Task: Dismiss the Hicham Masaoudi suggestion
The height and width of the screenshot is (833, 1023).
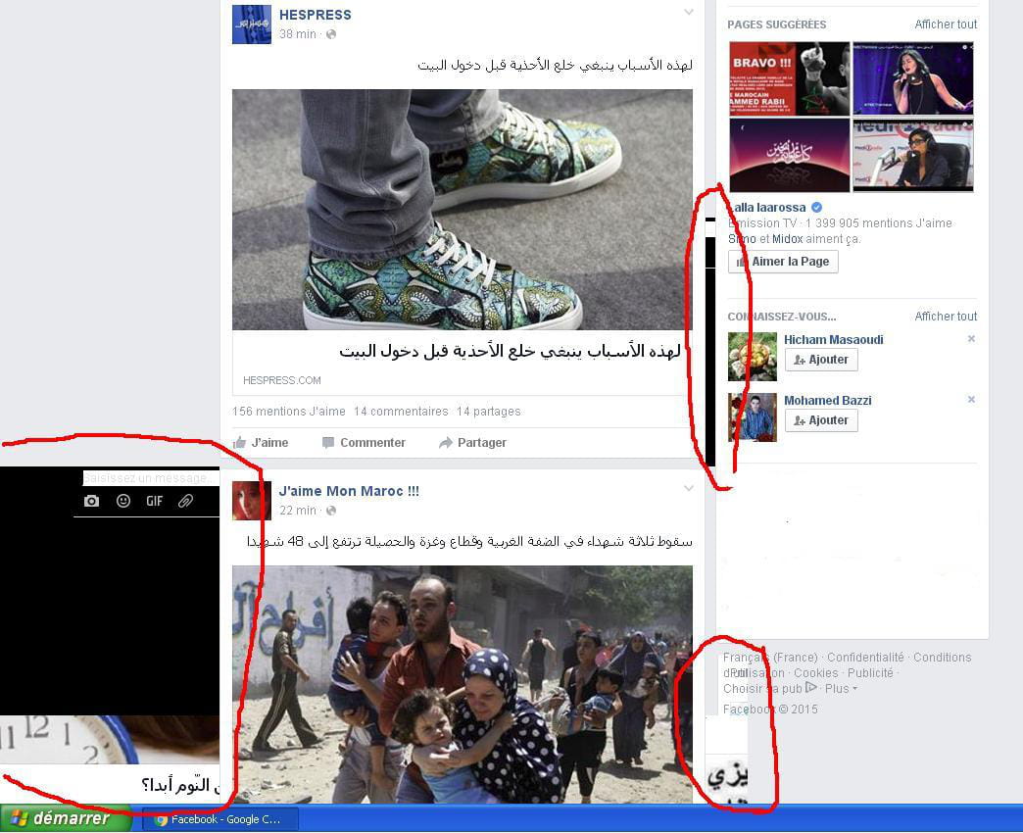Action: [971, 339]
